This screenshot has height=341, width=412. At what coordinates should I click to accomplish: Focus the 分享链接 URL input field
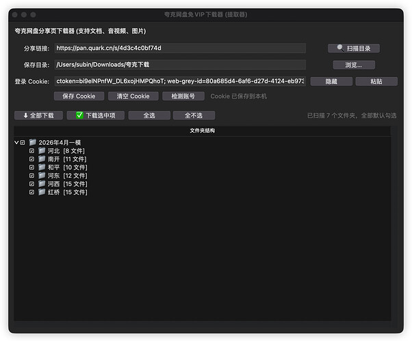click(180, 49)
